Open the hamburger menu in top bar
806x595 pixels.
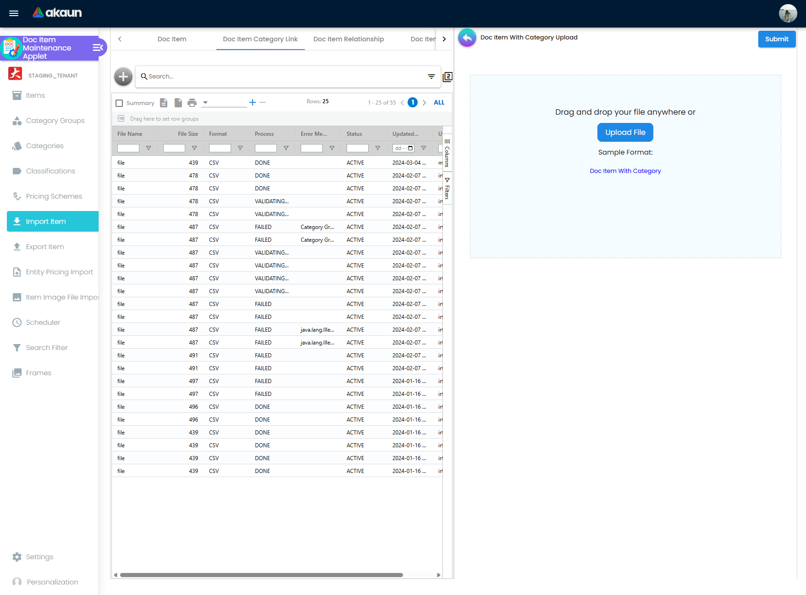pyautogui.click(x=14, y=13)
